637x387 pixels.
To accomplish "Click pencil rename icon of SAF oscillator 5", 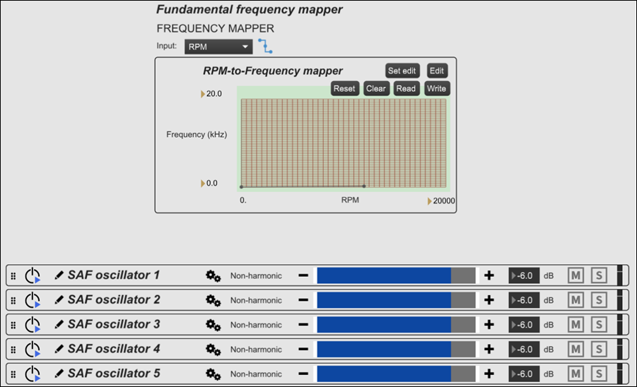I will pyautogui.click(x=59, y=374).
